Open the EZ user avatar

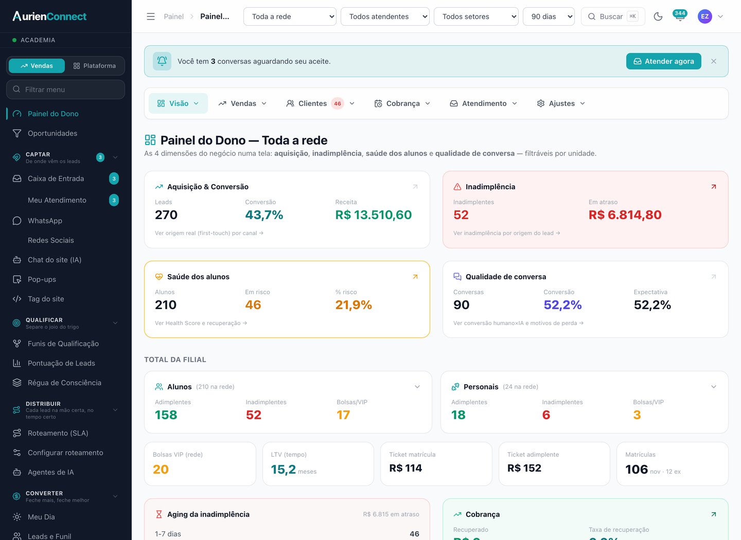704,16
